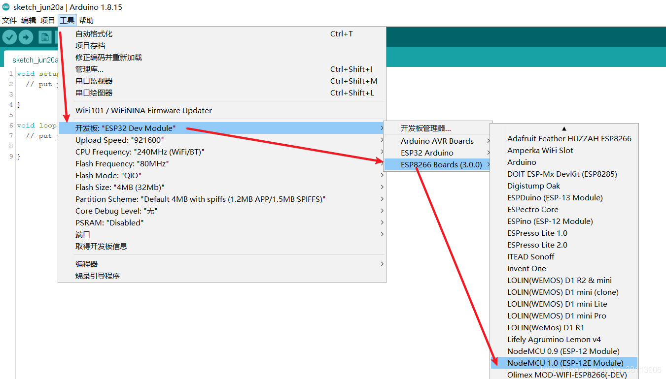Click the 工具 menu
Image resolution: width=666 pixels, height=379 pixels.
(x=67, y=20)
